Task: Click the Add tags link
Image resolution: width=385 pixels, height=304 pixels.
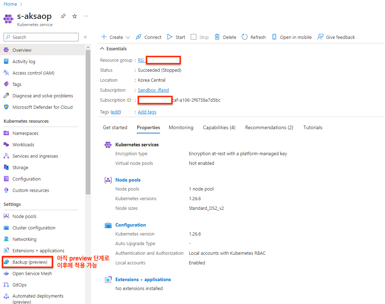Action: pyautogui.click(x=147, y=112)
